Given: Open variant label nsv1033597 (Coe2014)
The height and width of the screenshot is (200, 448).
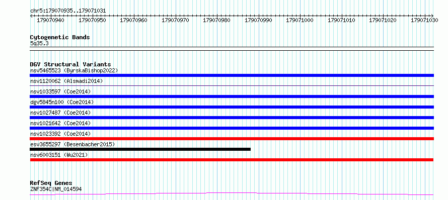Looking at the screenshot, I should pos(60,91).
